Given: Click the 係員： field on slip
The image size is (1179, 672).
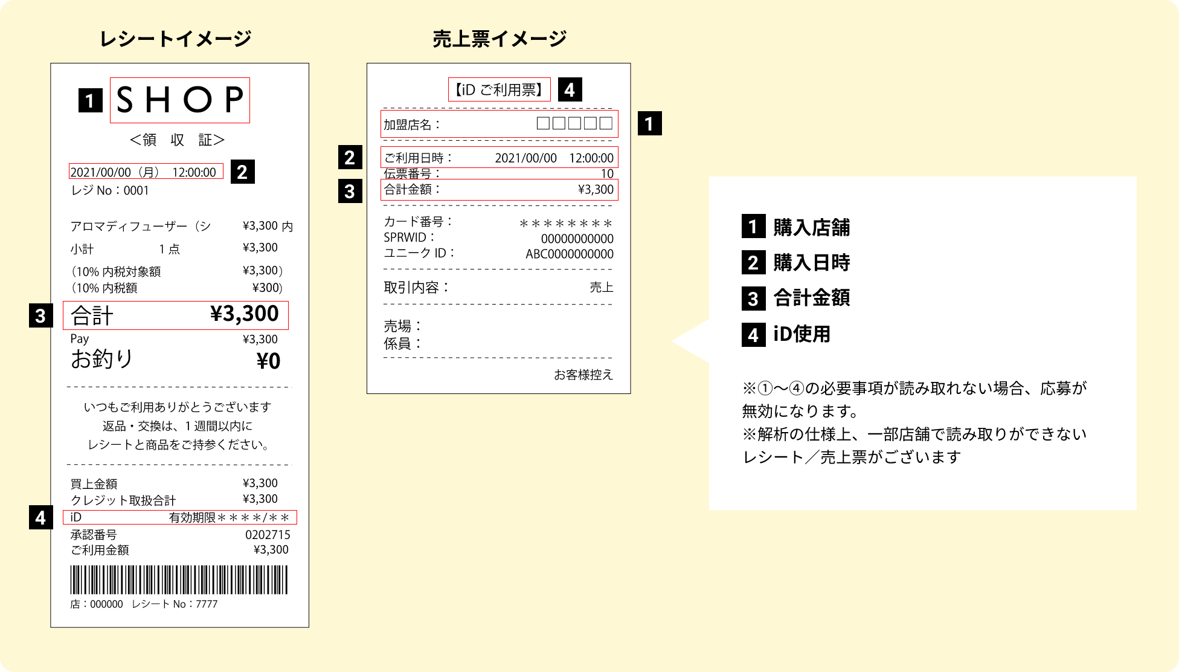Looking at the screenshot, I should pos(402,344).
